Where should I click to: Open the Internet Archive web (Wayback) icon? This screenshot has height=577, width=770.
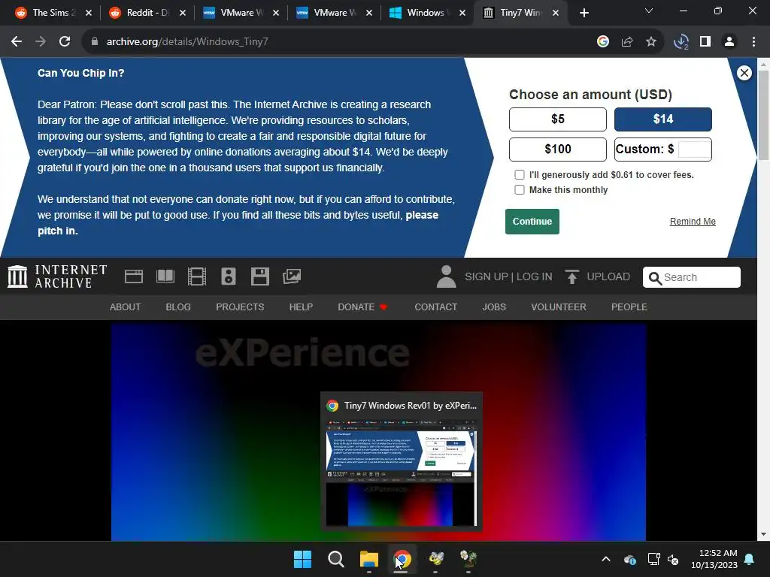point(134,276)
